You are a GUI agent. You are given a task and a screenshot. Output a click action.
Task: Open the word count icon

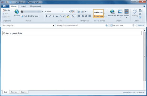140,11
